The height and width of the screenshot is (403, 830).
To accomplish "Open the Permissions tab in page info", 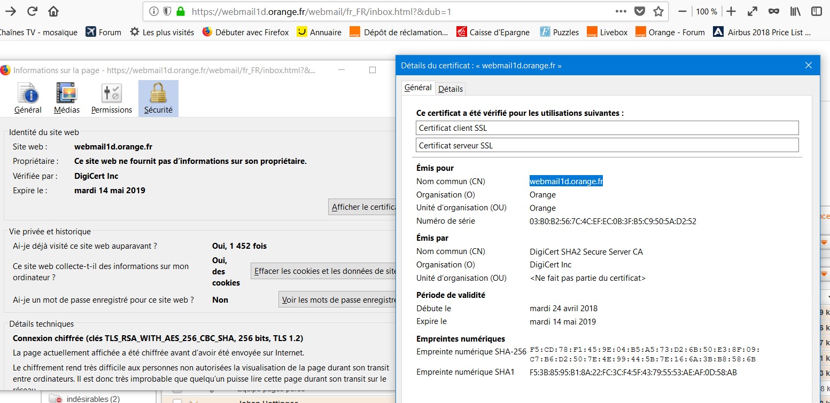I will click(x=112, y=99).
